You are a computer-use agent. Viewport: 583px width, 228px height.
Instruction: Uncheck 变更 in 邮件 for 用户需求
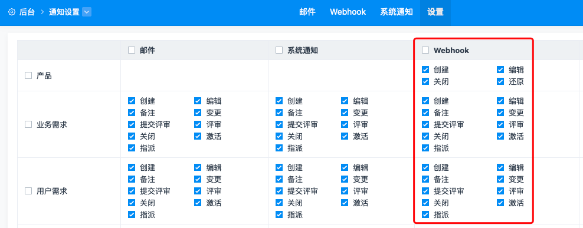(x=198, y=179)
